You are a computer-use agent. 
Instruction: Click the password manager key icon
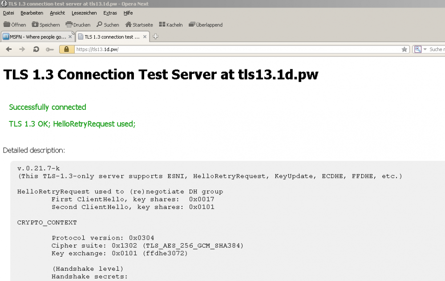point(49,49)
